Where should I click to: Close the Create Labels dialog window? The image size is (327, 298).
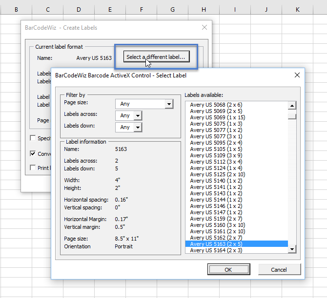coord(204,27)
